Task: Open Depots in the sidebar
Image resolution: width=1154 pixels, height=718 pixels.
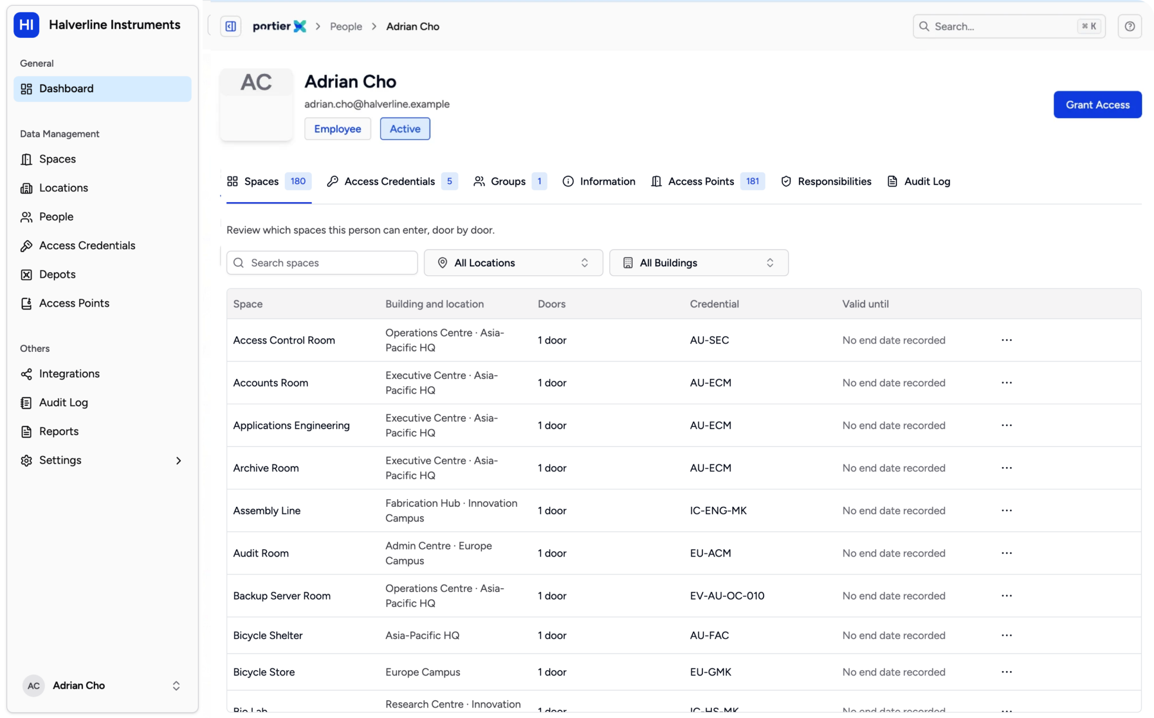Action: pos(102,274)
